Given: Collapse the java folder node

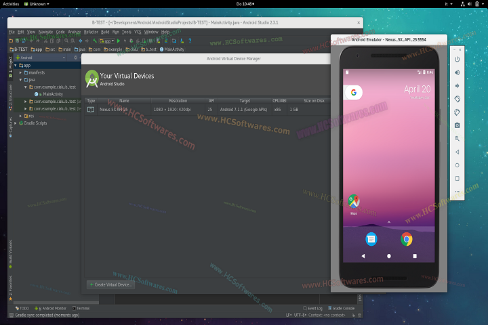Looking at the screenshot, I should [x=20, y=80].
